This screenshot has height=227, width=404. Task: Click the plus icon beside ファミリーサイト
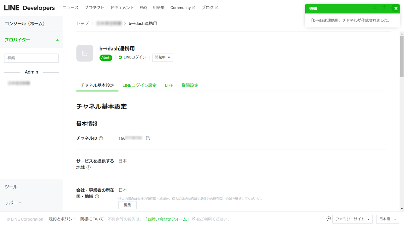(x=329, y=219)
